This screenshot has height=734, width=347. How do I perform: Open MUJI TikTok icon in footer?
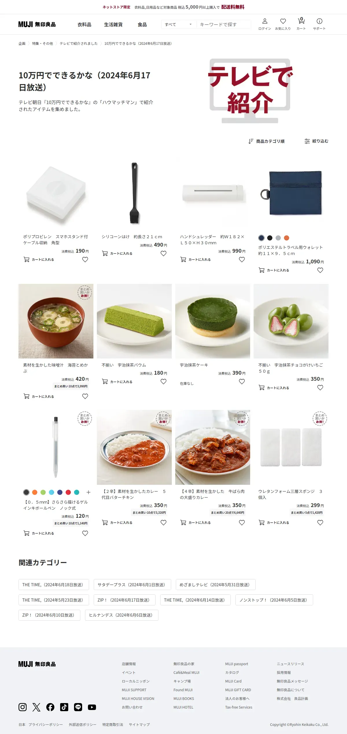(64, 707)
